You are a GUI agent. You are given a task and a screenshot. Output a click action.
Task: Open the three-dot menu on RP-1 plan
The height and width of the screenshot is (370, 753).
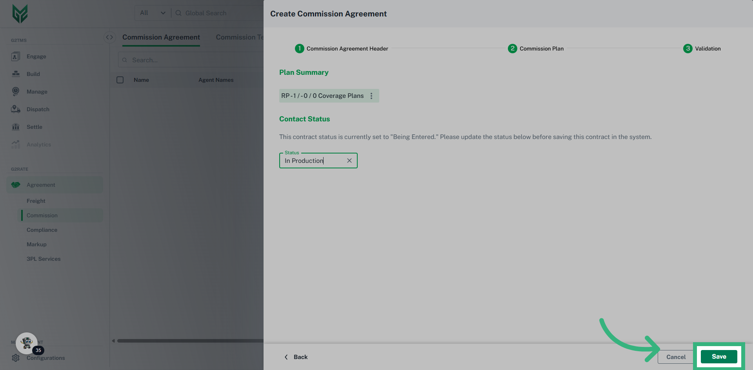pos(371,96)
